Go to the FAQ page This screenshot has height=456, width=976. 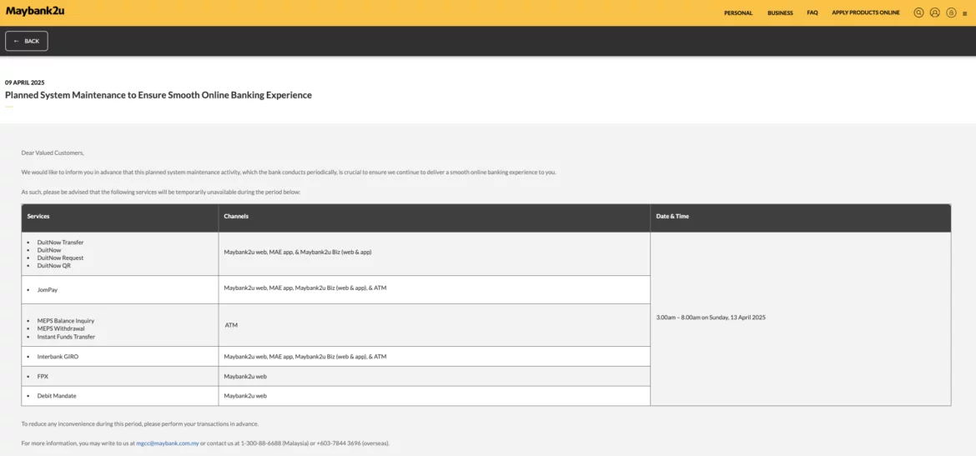(812, 13)
